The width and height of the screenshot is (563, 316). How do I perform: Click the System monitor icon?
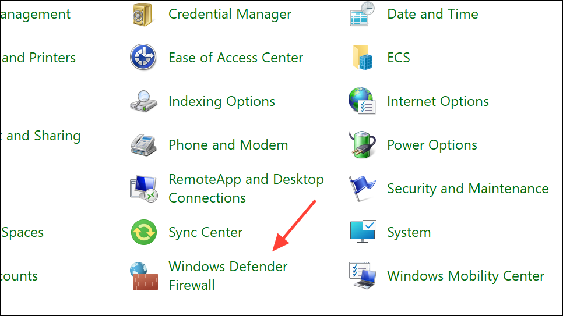click(363, 232)
